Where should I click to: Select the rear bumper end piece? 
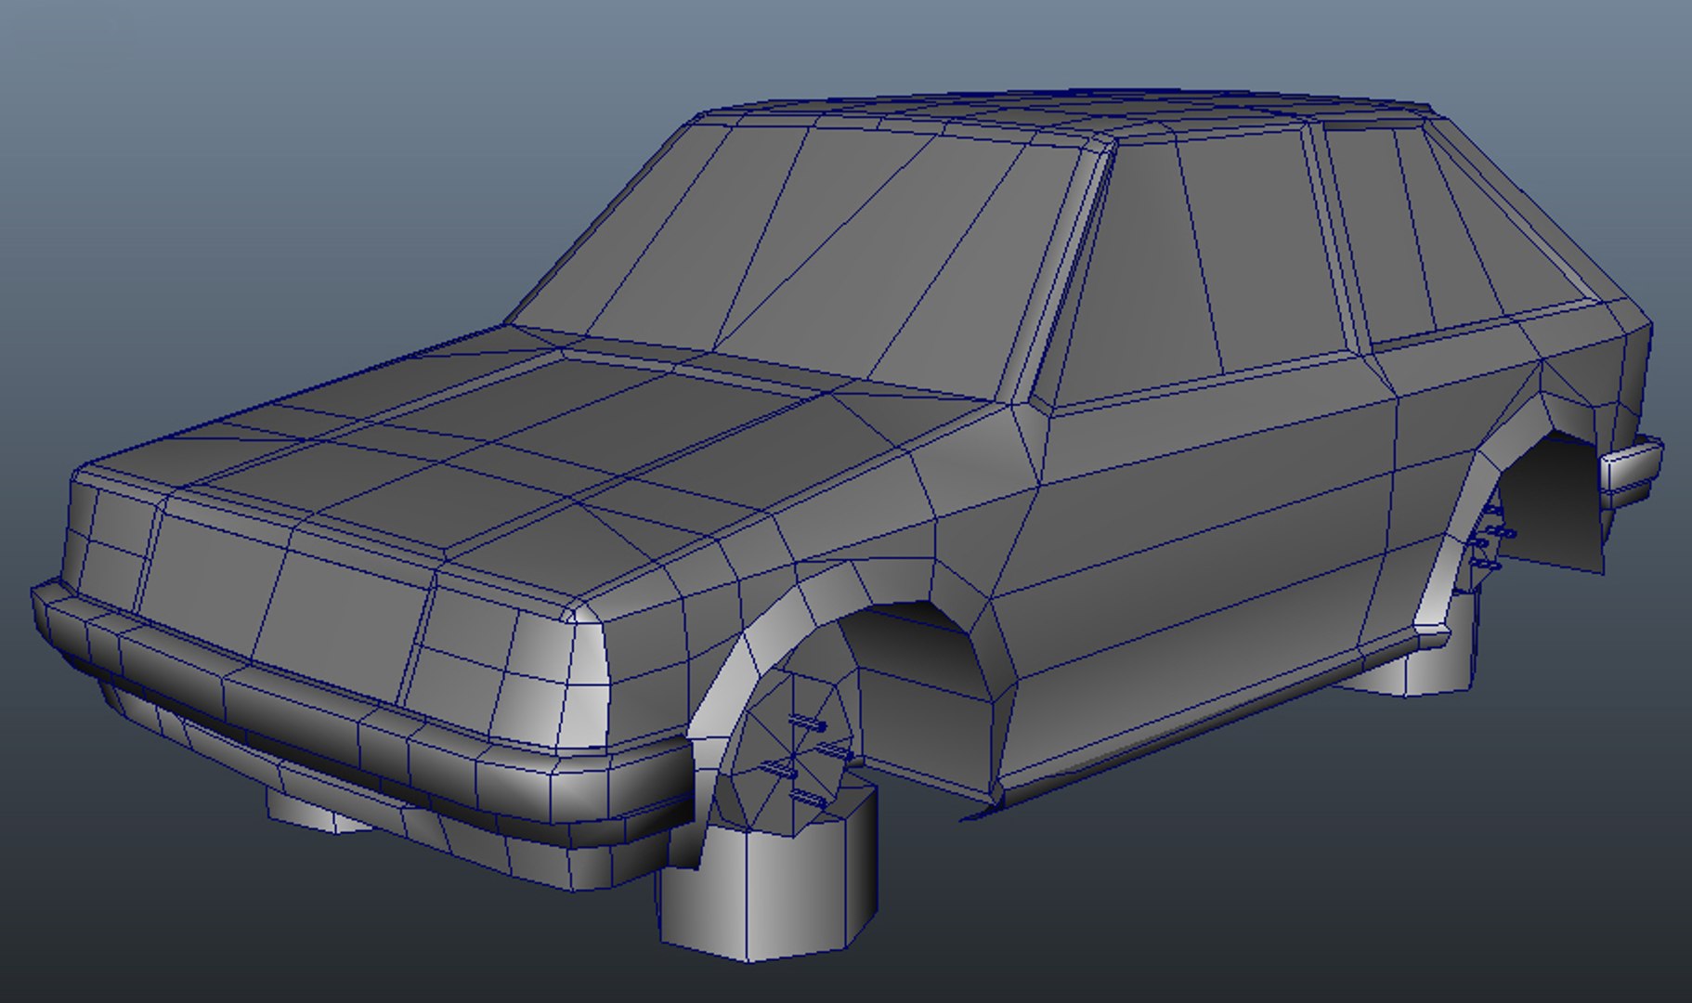[1631, 472]
